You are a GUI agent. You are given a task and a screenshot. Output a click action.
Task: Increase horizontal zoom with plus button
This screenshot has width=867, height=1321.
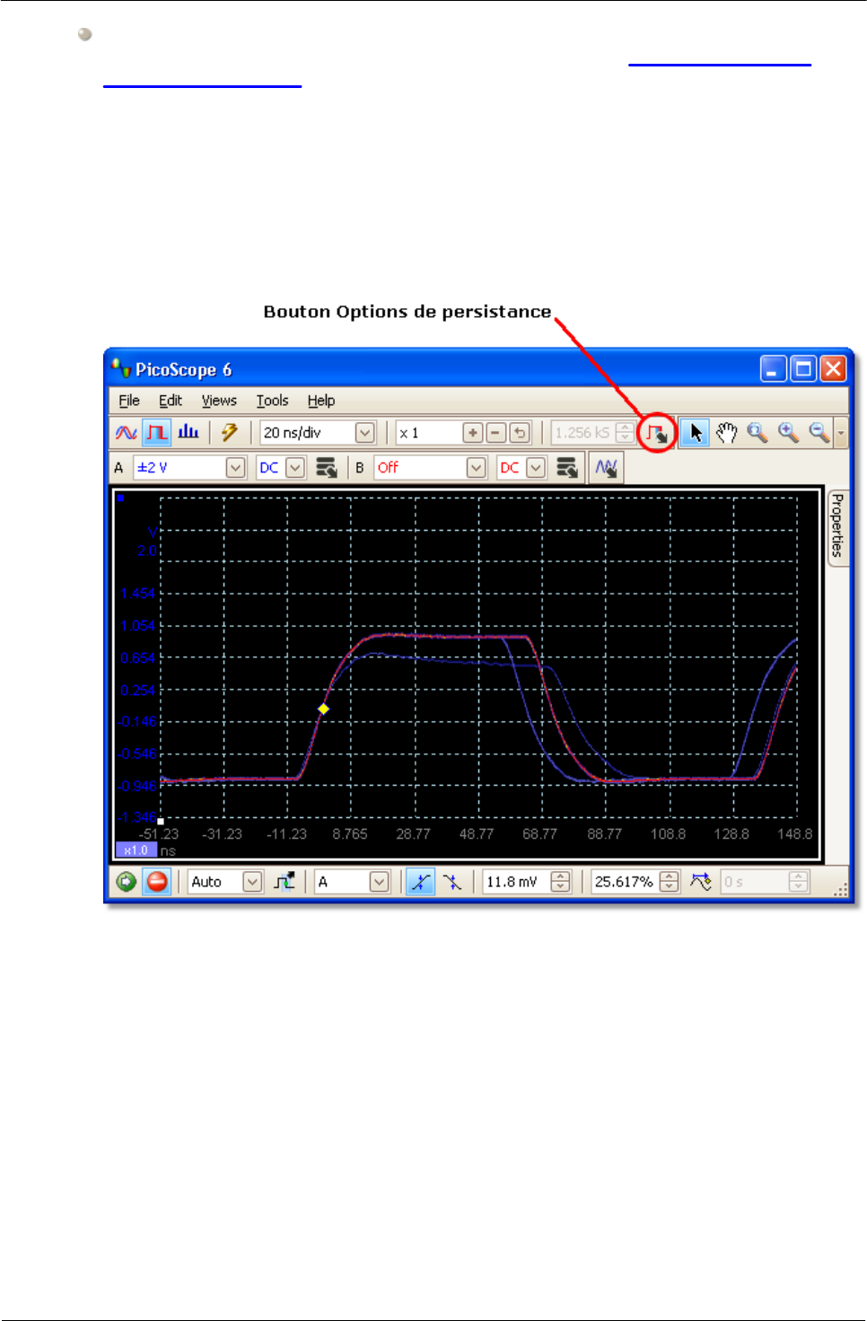(x=473, y=433)
